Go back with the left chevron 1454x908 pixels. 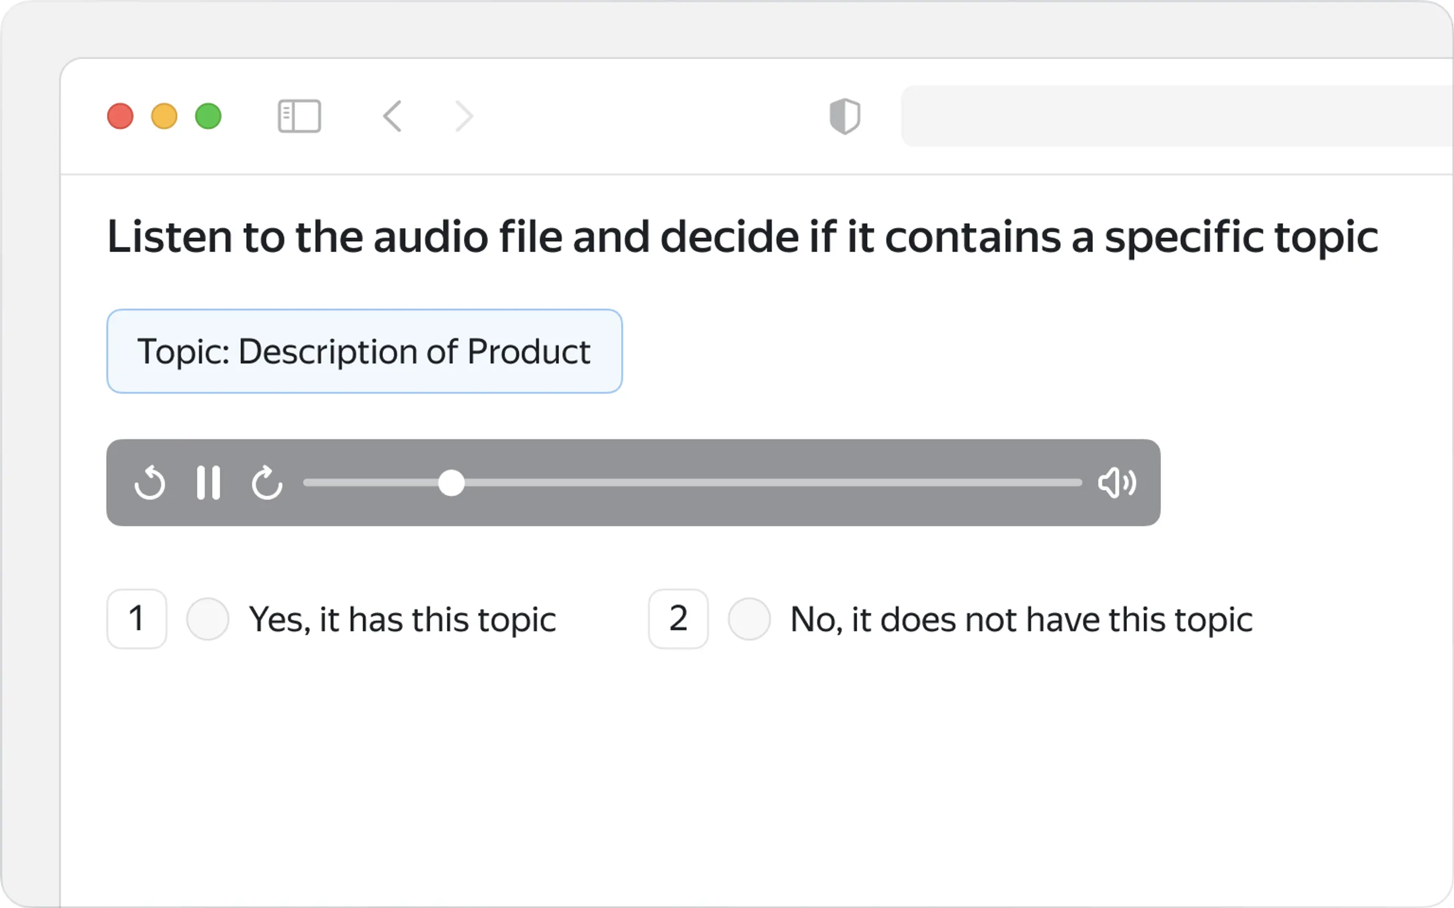(x=392, y=116)
